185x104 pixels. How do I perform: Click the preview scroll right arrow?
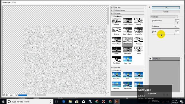(106, 95)
